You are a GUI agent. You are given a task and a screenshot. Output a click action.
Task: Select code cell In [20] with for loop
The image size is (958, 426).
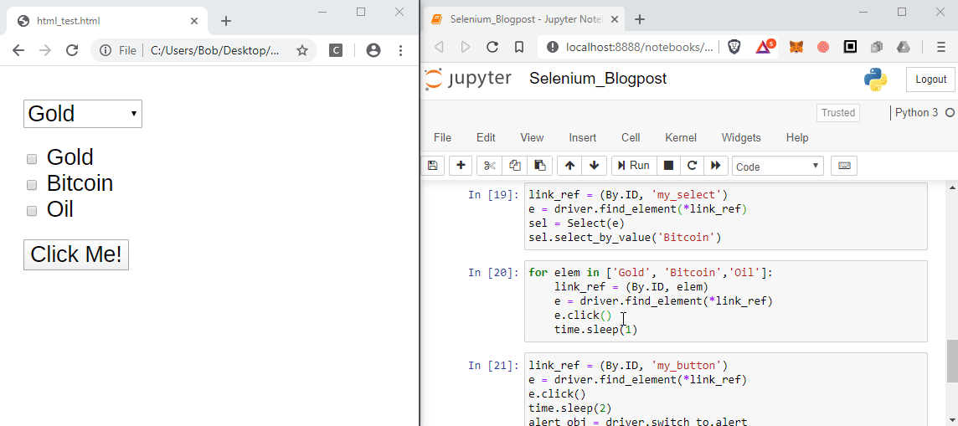point(726,301)
